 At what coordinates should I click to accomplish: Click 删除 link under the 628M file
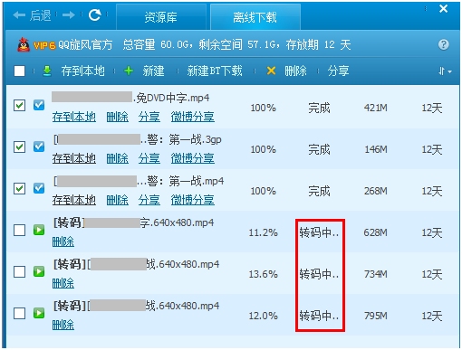[x=63, y=241]
